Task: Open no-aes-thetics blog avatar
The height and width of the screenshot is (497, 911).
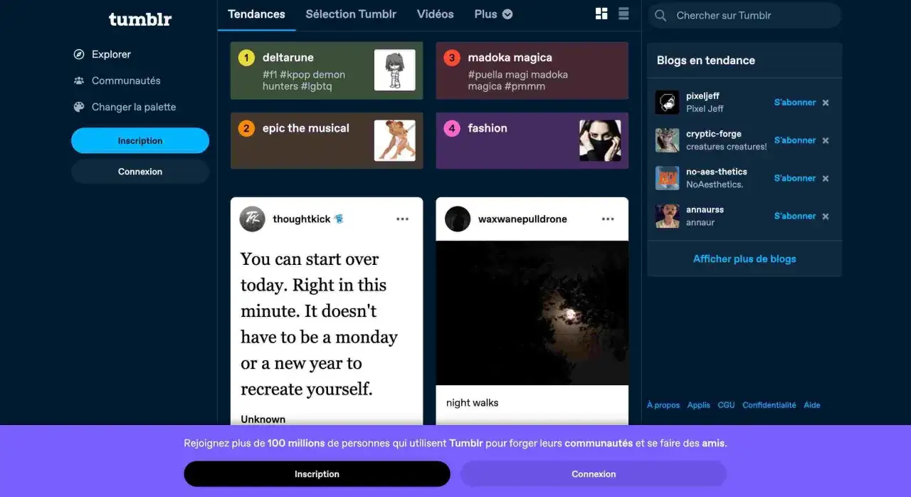Action: pyautogui.click(x=667, y=178)
